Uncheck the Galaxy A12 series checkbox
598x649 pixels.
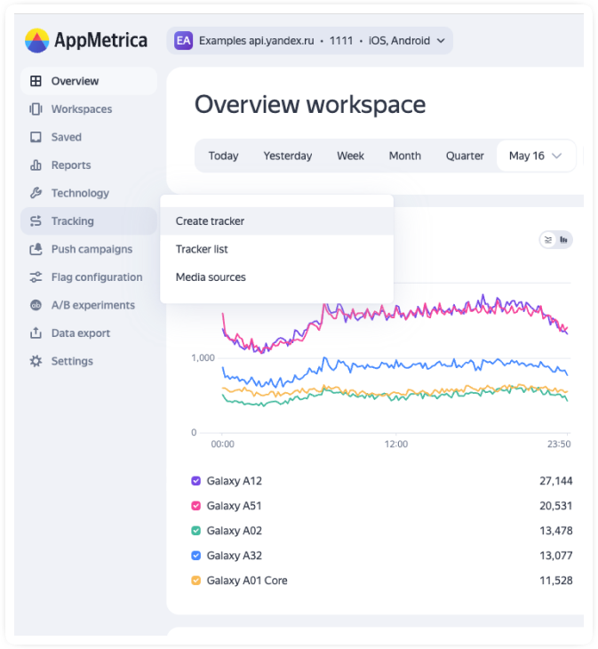tap(196, 481)
